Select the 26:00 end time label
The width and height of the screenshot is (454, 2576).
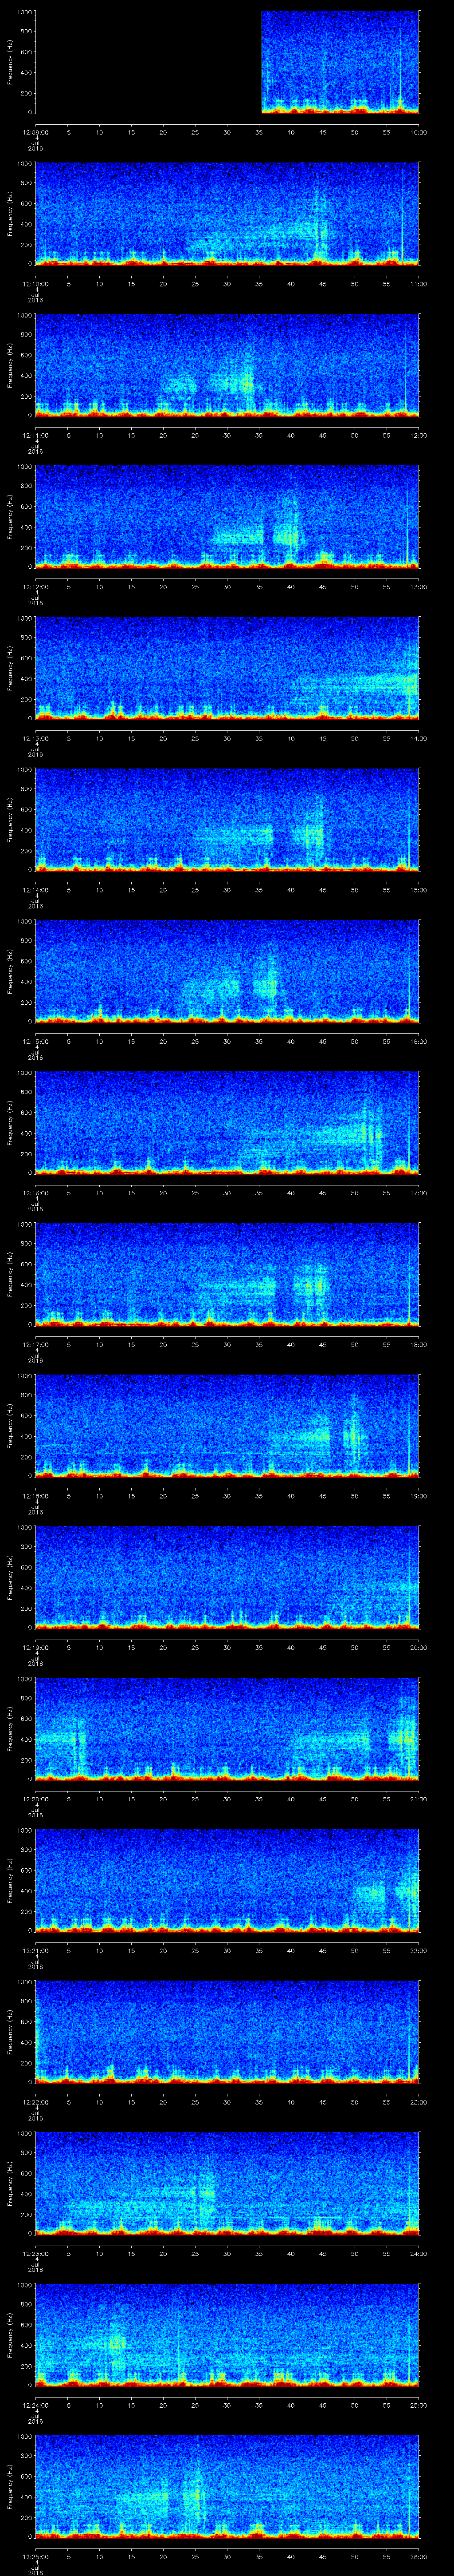click(418, 2556)
